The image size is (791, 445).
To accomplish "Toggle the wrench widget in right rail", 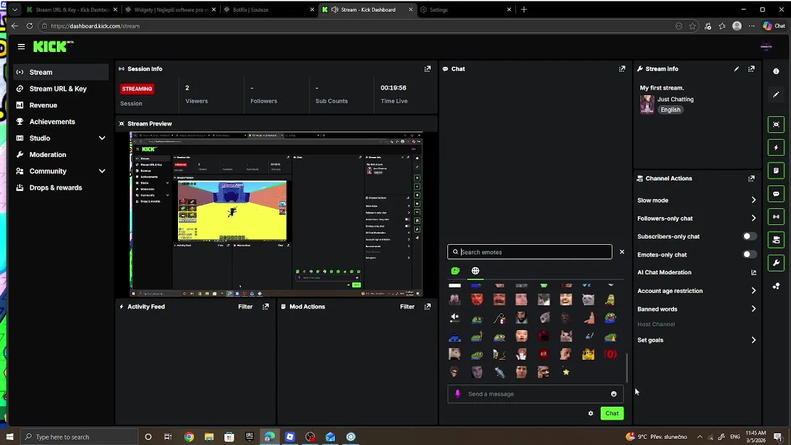I will pyautogui.click(x=776, y=263).
